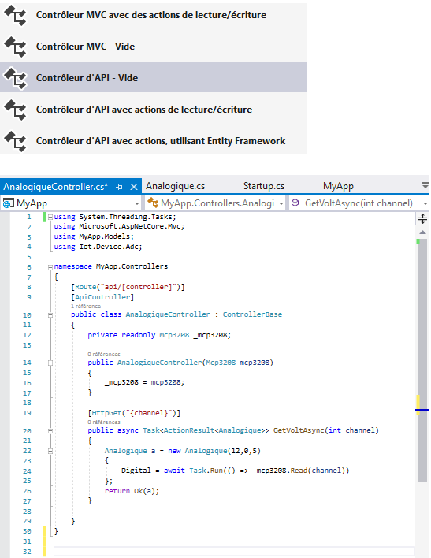
Task: Close the AnalogiqueController.cs tab
Action: coord(134,187)
